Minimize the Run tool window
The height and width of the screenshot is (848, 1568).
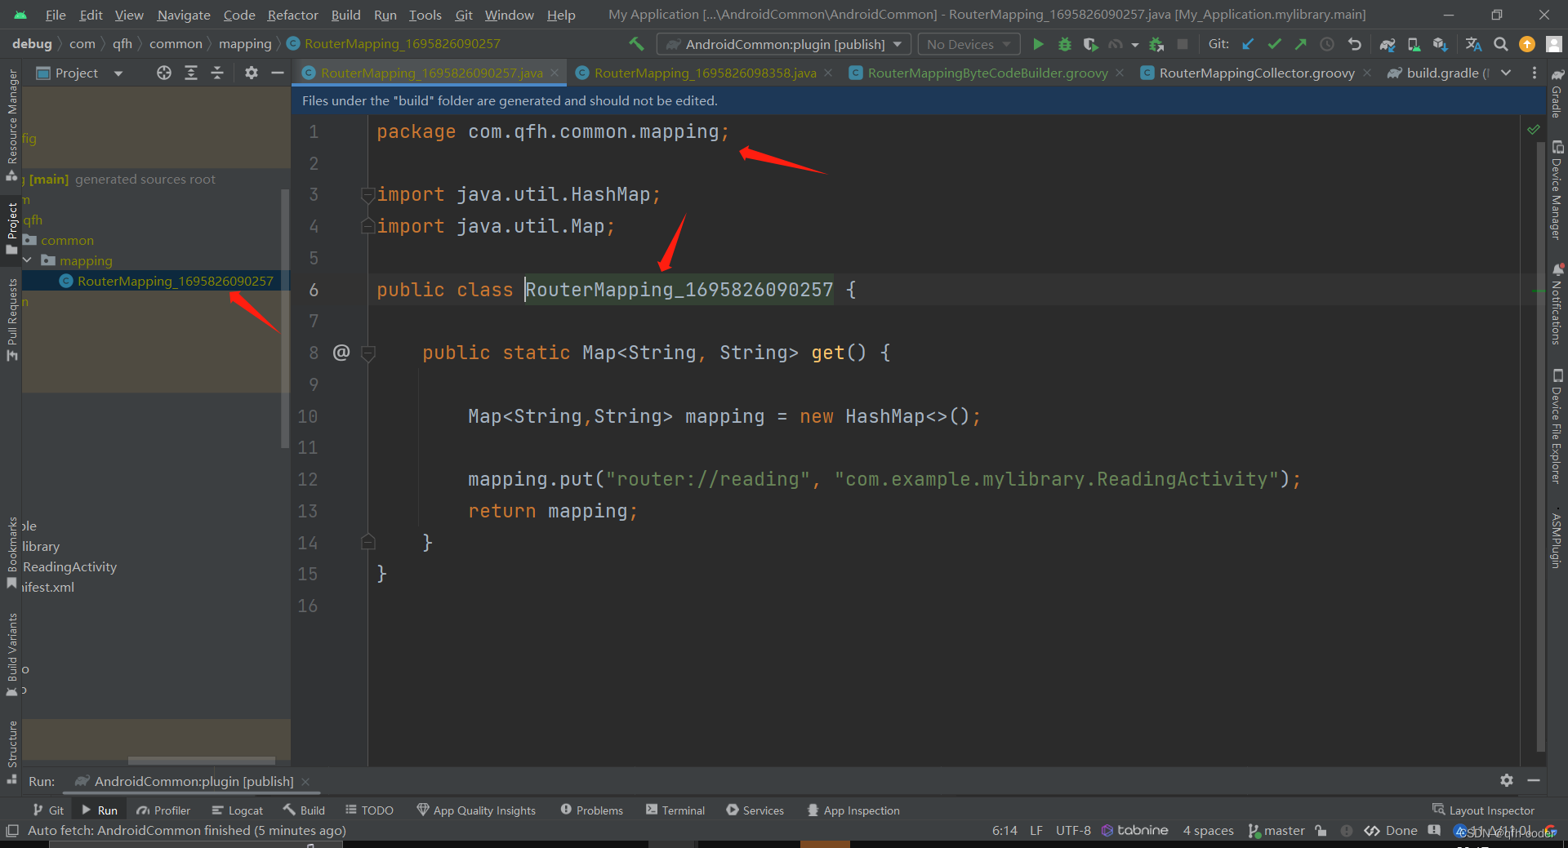pyautogui.click(x=1534, y=780)
